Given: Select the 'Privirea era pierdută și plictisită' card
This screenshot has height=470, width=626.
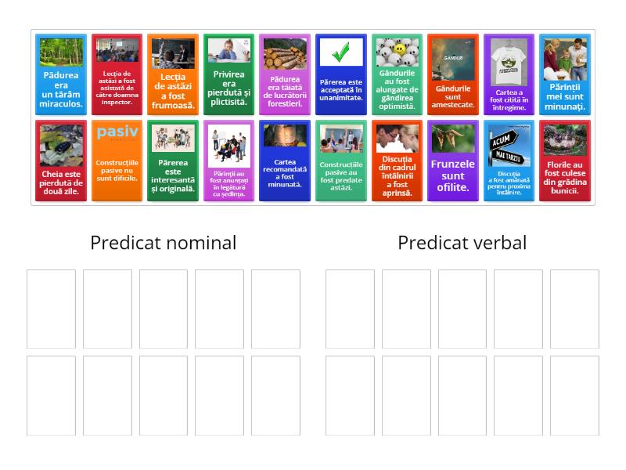Looking at the screenshot, I should click(x=228, y=74).
